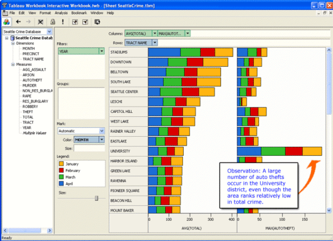Open the Analysis menu

(x=61, y=13)
